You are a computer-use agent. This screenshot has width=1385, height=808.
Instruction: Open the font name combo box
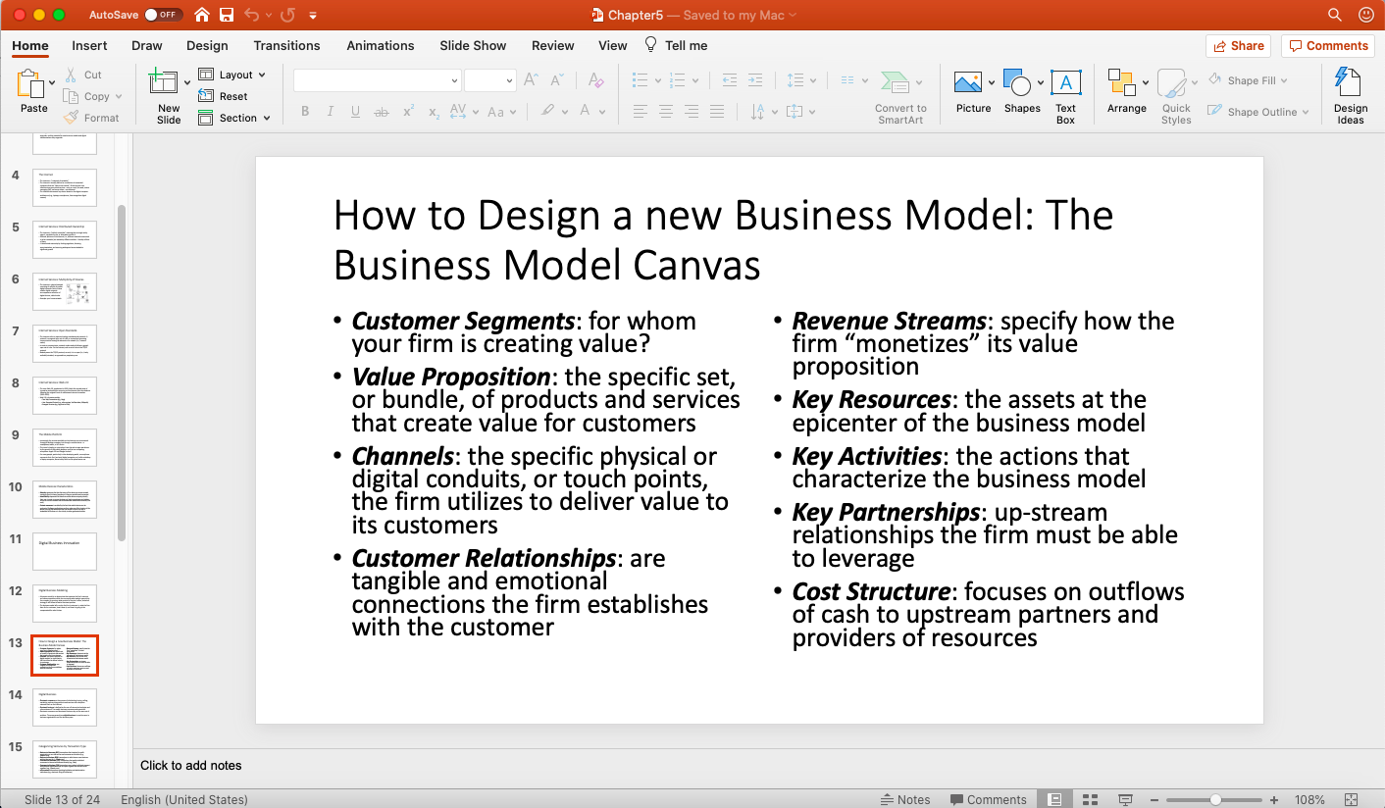377,80
